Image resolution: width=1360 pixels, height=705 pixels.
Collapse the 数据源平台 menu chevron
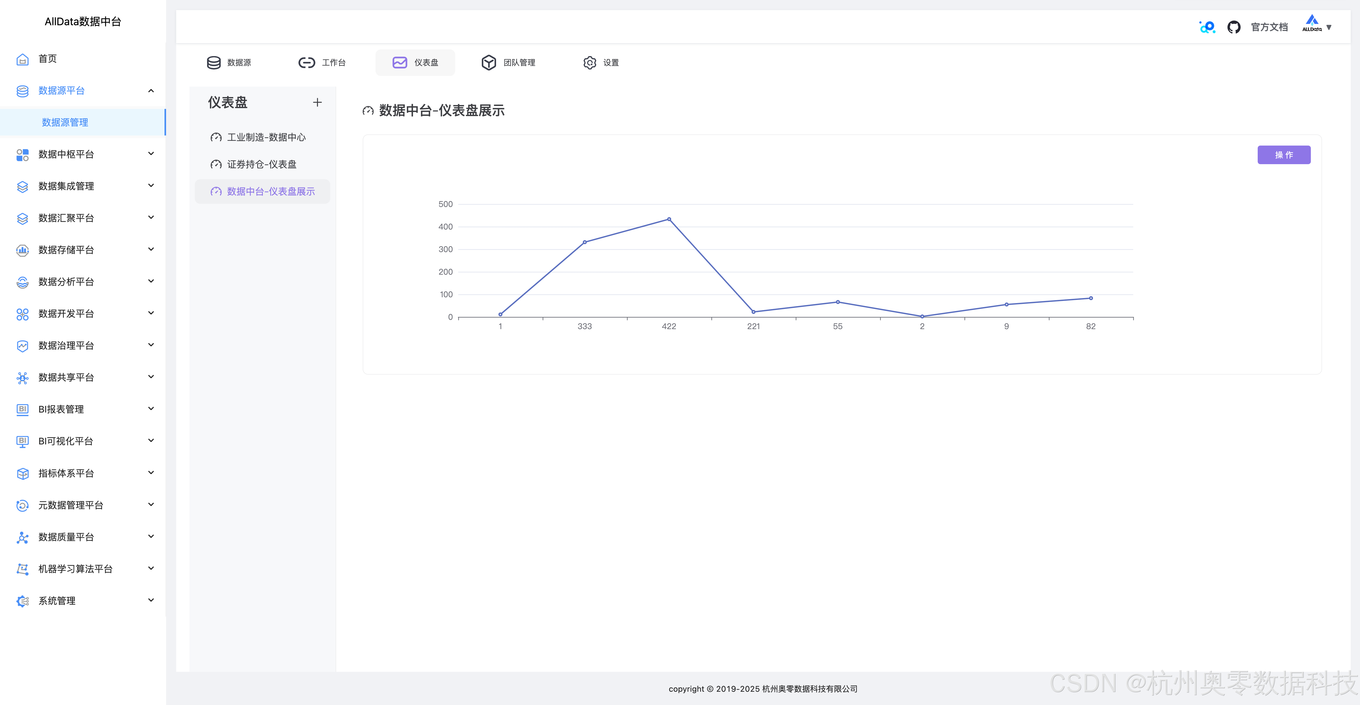pos(151,91)
